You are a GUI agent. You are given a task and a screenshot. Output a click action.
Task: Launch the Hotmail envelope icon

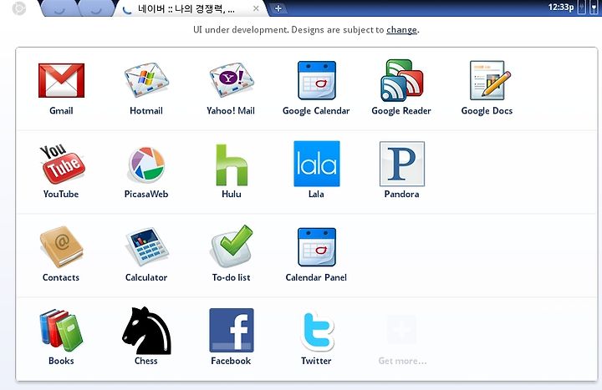pos(146,80)
